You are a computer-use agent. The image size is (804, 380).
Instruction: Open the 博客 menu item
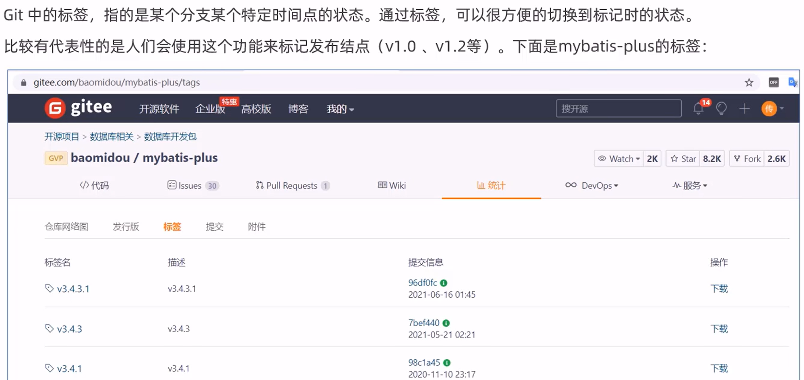pyautogui.click(x=298, y=109)
